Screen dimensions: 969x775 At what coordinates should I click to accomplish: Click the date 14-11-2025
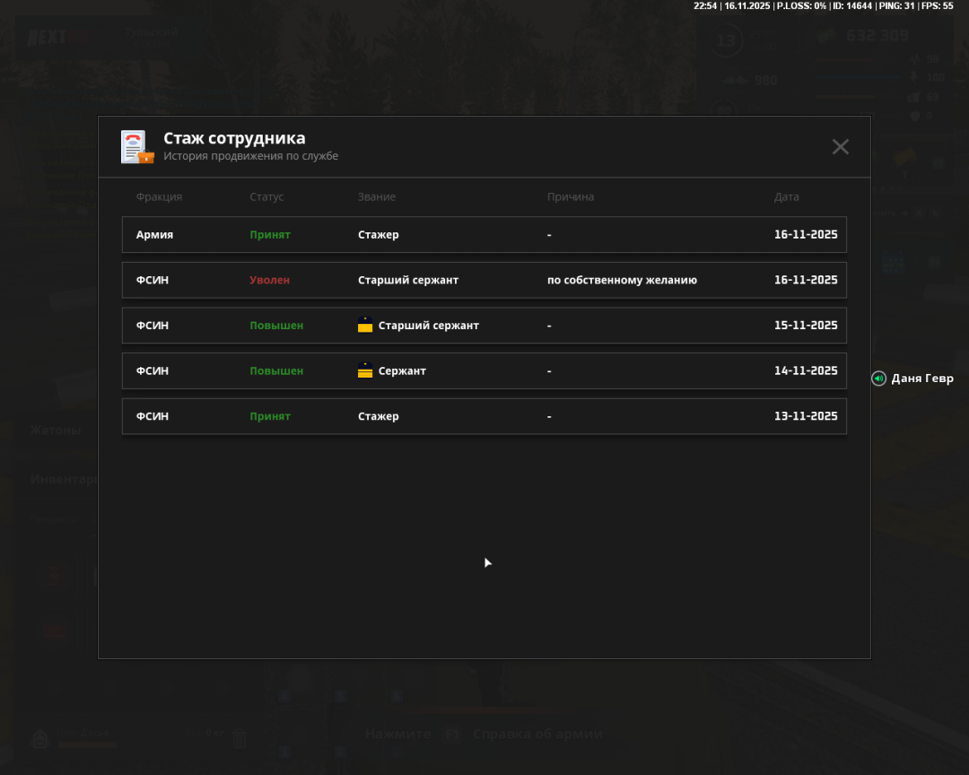806,370
